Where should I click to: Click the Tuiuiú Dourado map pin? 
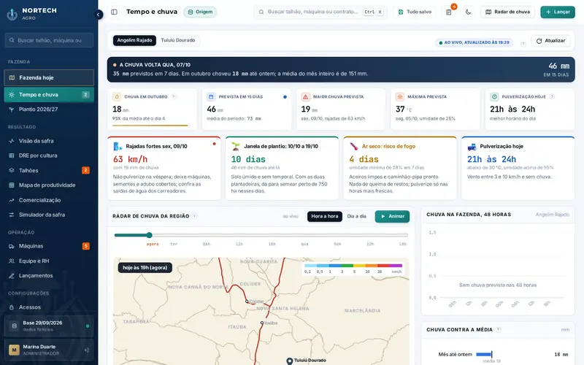click(x=289, y=361)
